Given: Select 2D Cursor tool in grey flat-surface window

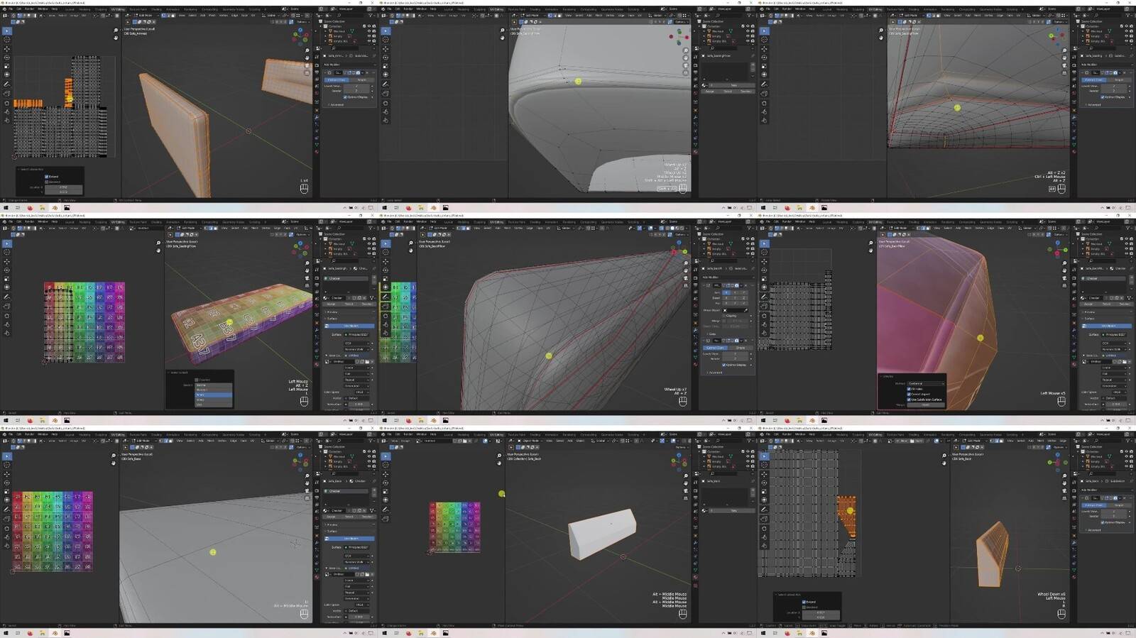Looking at the screenshot, I should 7,465.
